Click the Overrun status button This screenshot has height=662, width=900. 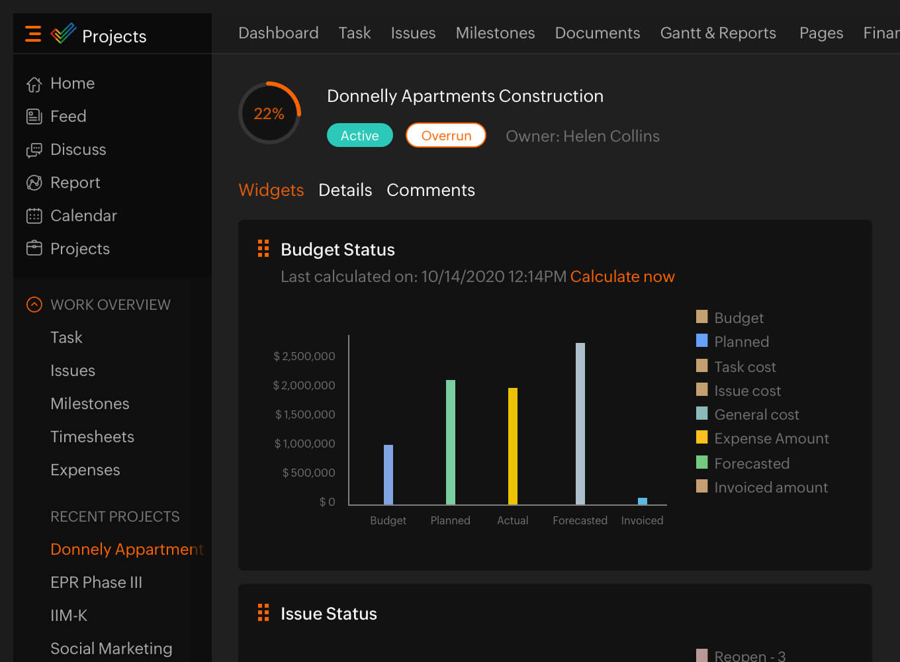click(x=446, y=136)
